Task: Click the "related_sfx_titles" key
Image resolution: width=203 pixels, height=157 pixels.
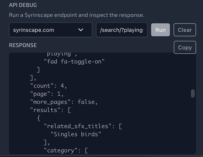Action: point(77,126)
